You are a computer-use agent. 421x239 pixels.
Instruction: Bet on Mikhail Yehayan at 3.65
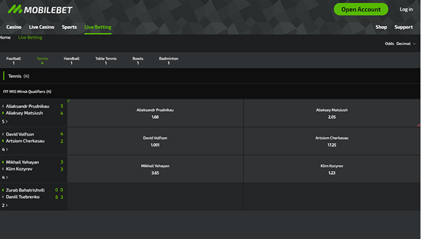155,169
